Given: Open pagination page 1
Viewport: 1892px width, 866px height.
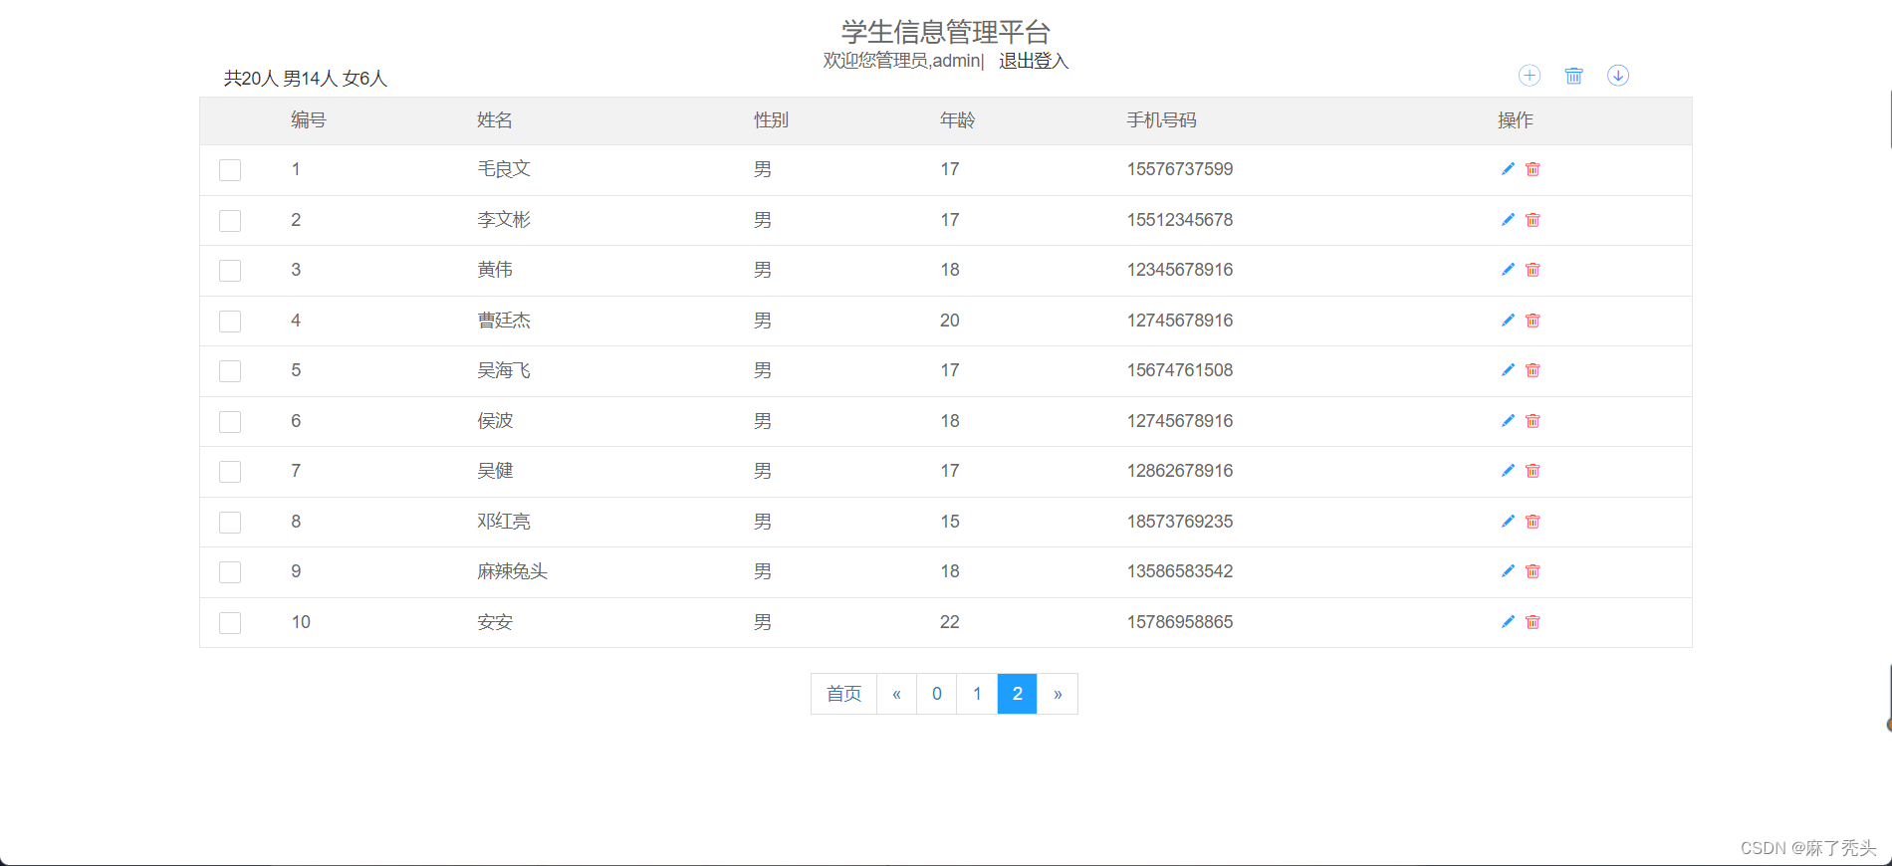Looking at the screenshot, I should coord(978,694).
